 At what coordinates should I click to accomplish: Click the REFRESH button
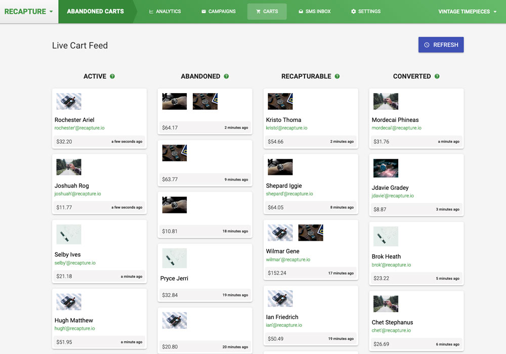441,45
